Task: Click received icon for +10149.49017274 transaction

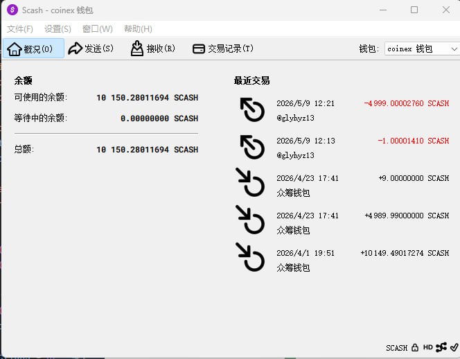Action: tap(250, 257)
